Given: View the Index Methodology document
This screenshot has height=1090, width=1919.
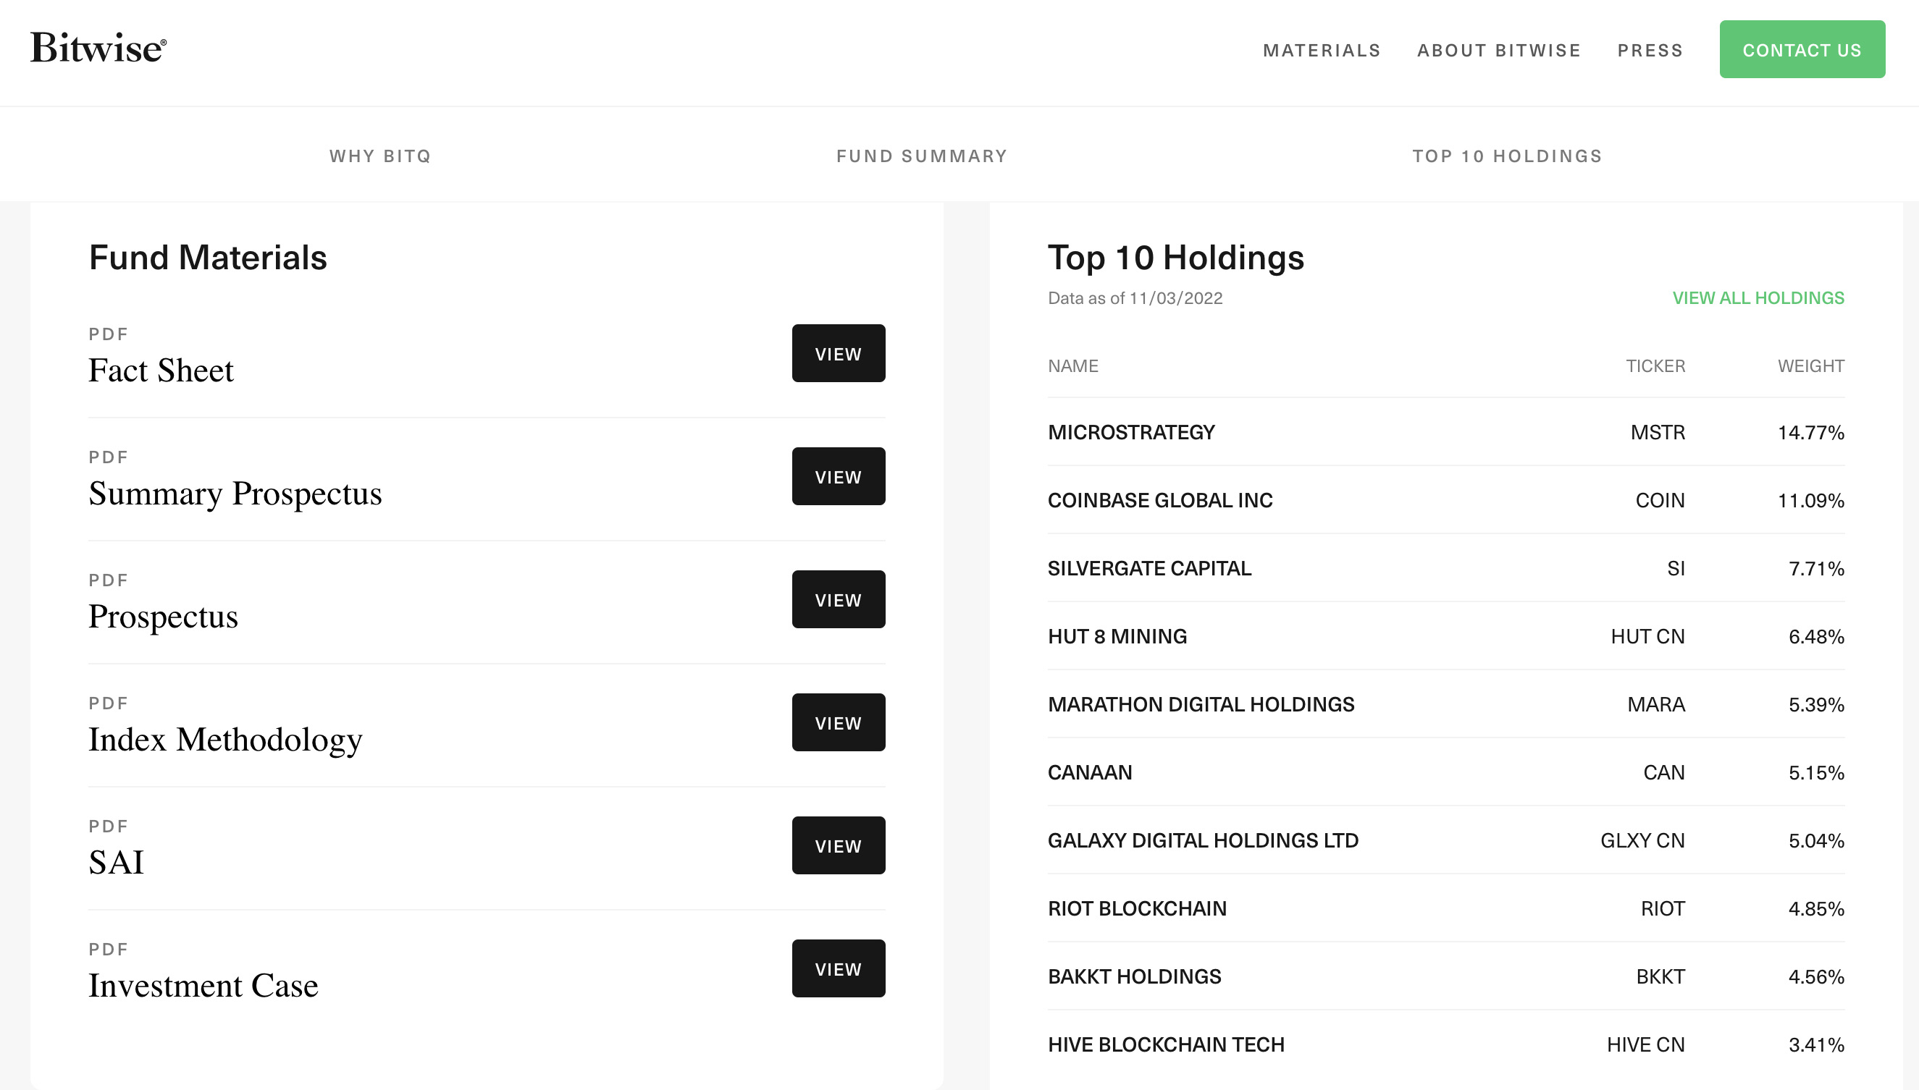Looking at the screenshot, I should pos(837,722).
